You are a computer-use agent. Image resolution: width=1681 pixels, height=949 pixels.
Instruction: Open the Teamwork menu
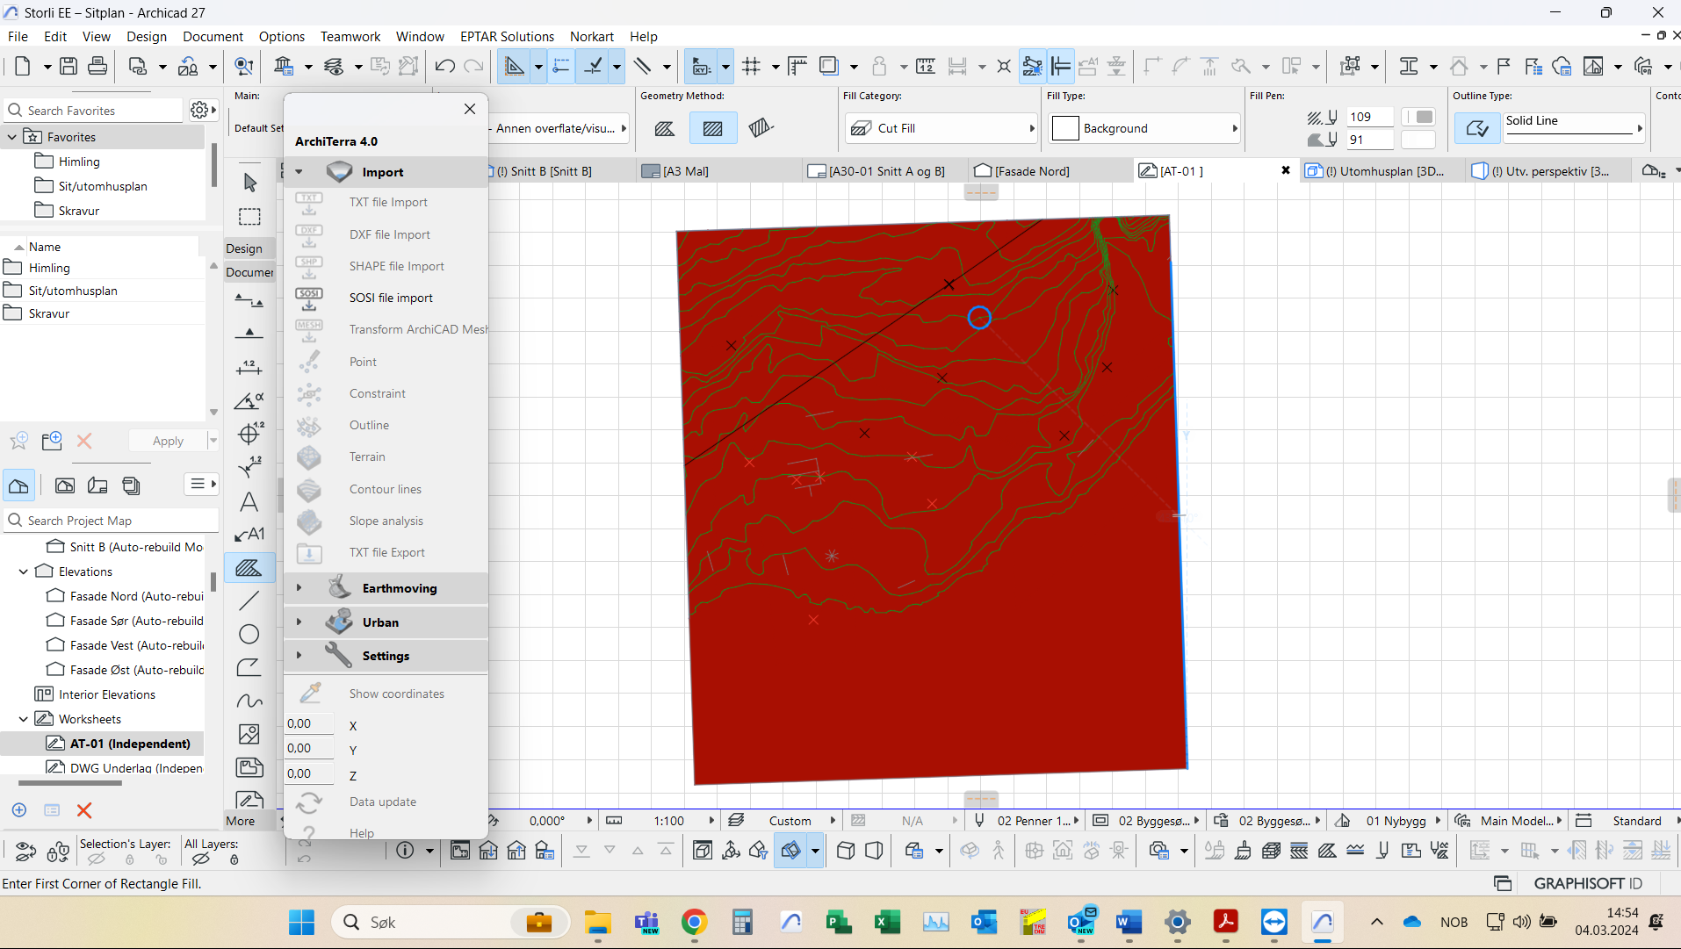pyautogui.click(x=350, y=36)
